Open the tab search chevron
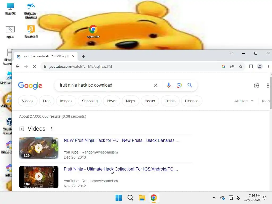The width and height of the screenshot is (272, 204). tap(231, 53)
